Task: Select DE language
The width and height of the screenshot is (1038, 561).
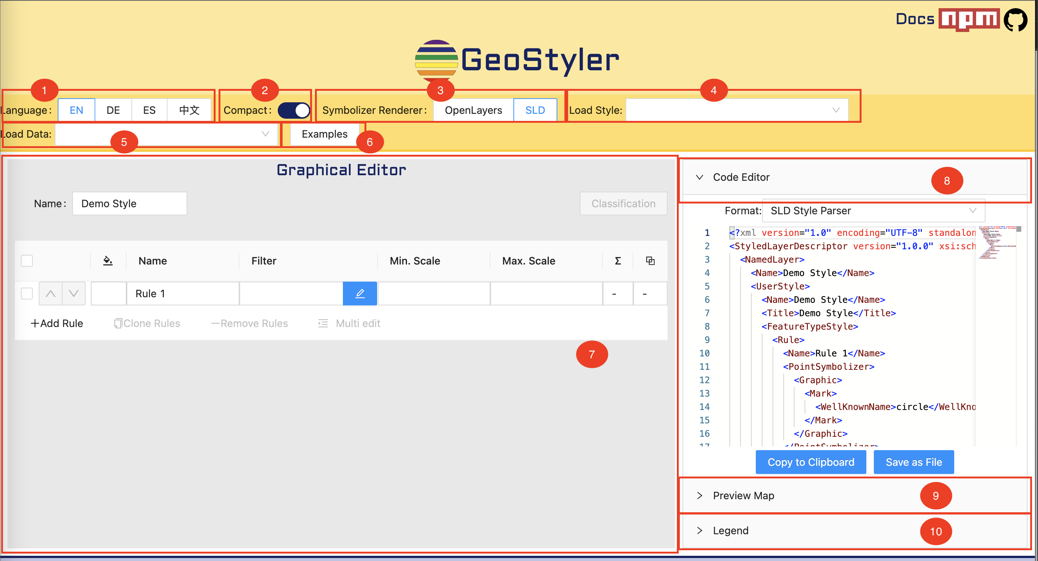Action: click(x=113, y=110)
